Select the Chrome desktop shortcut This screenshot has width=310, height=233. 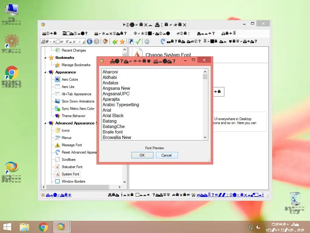12,76
